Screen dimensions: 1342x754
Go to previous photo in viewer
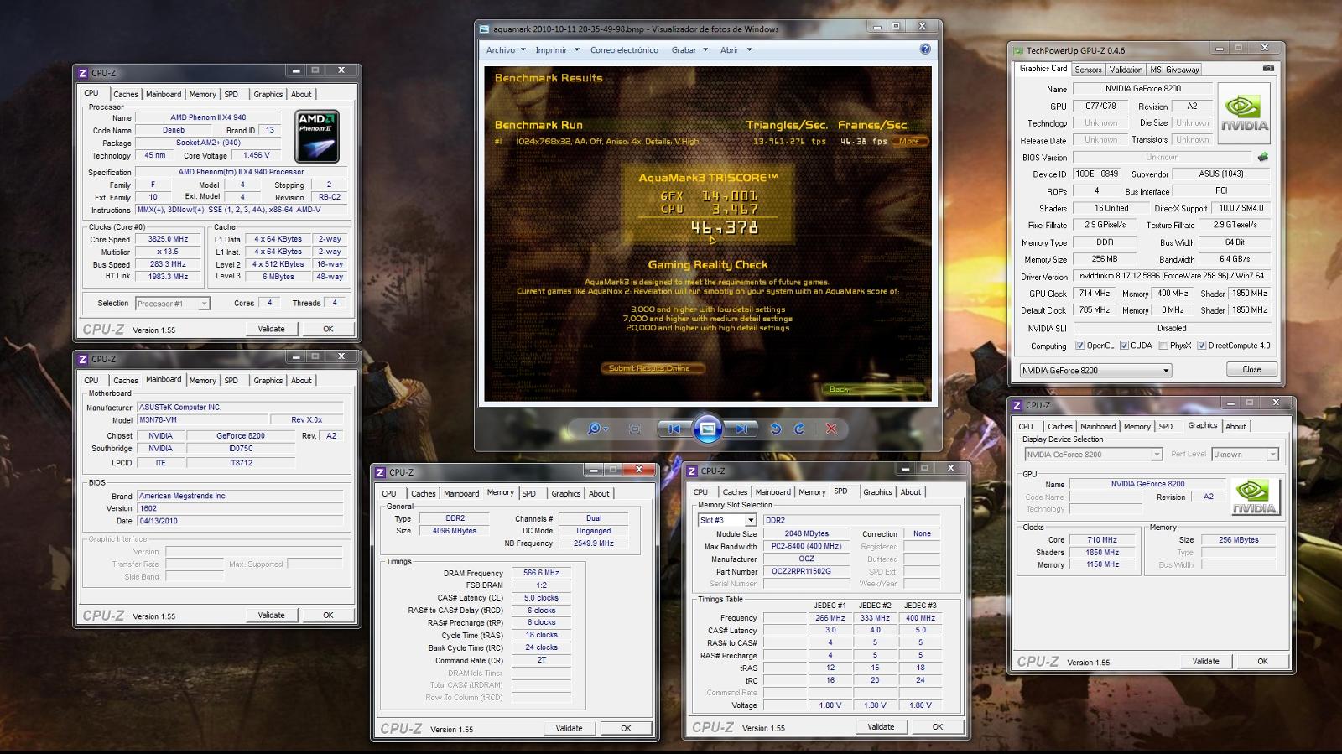point(674,429)
